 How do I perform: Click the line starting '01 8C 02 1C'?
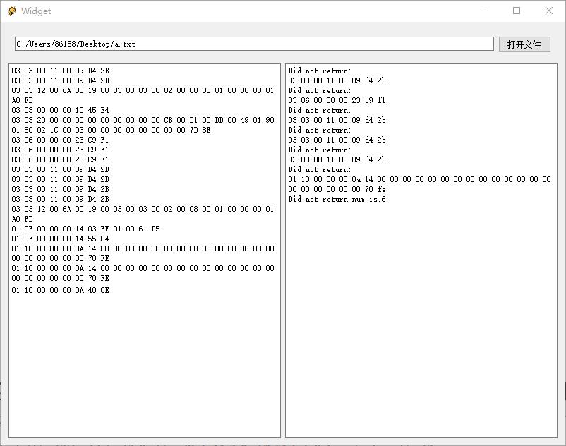(112, 130)
